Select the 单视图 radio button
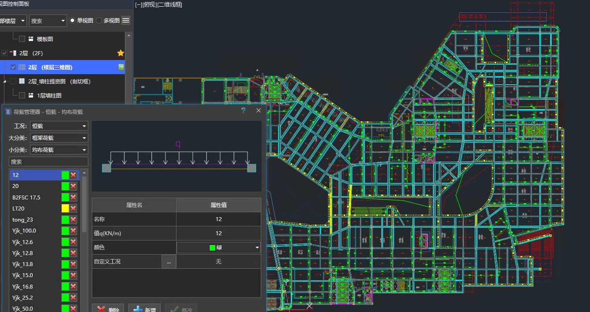Screen dimensions: 590x312 pyautogui.click(x=72, y=20)
